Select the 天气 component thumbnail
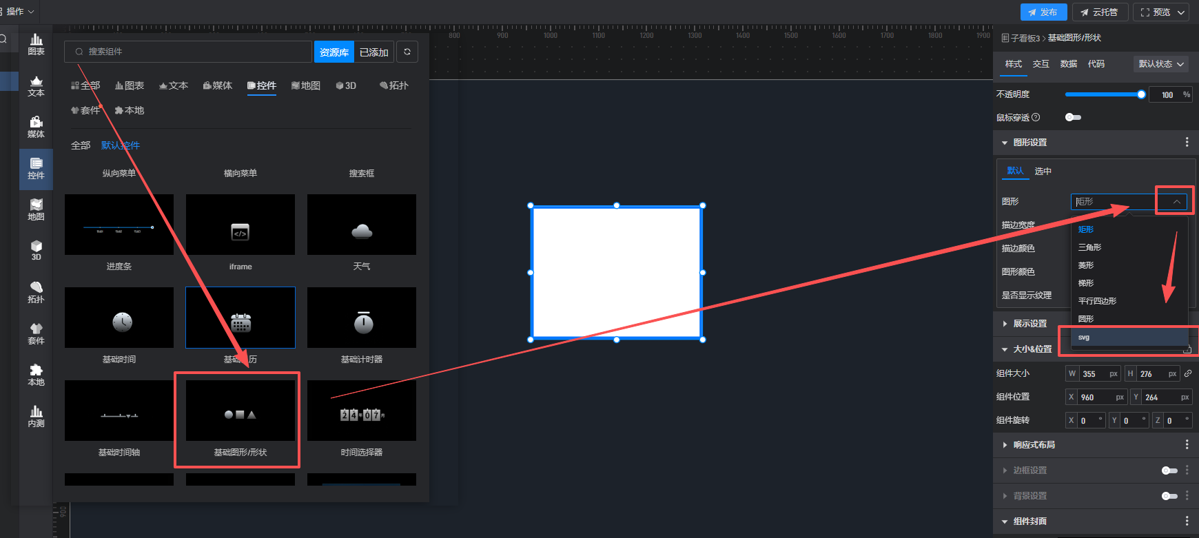The image size is (1199, 538). point(362,225)
